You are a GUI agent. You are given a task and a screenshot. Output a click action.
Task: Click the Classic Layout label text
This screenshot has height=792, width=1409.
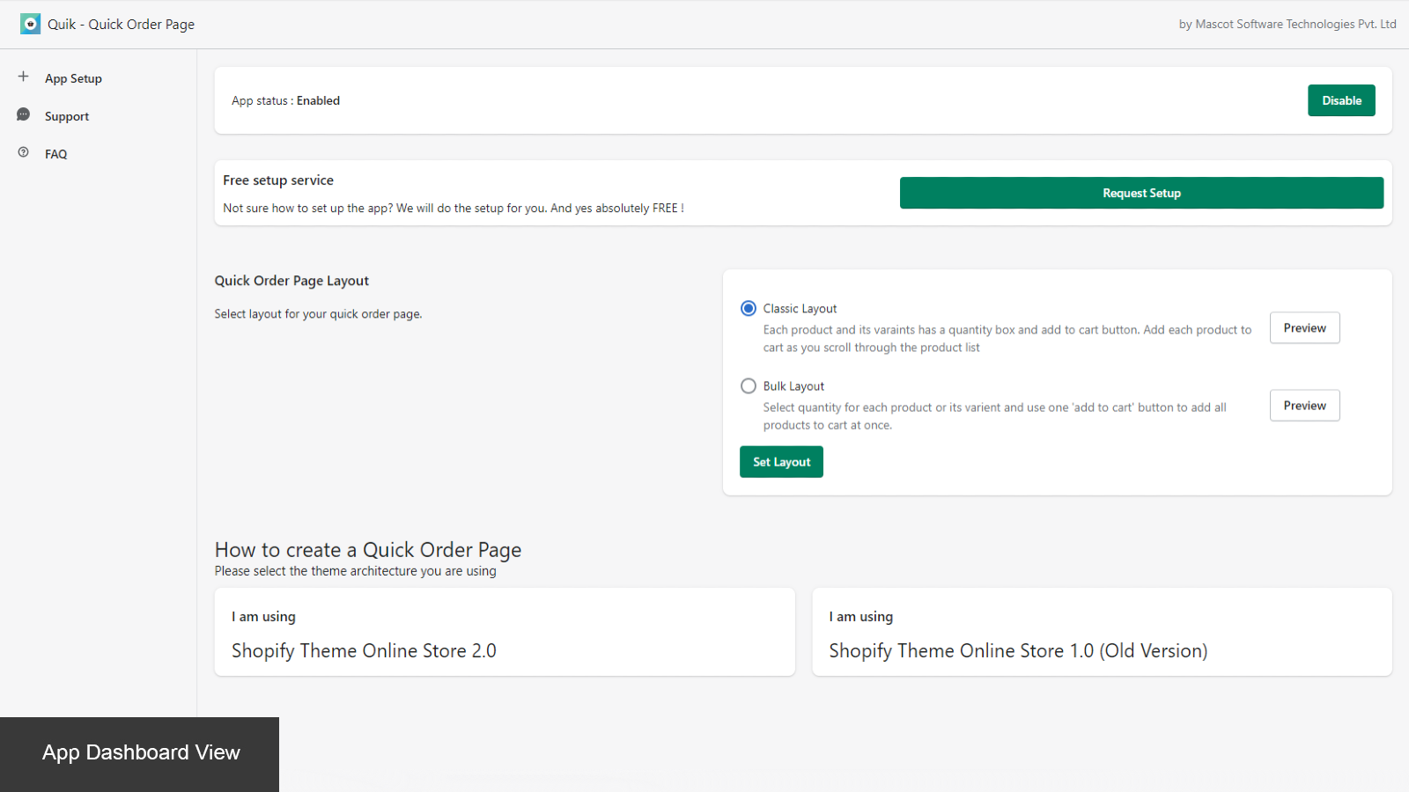(800, 309)
